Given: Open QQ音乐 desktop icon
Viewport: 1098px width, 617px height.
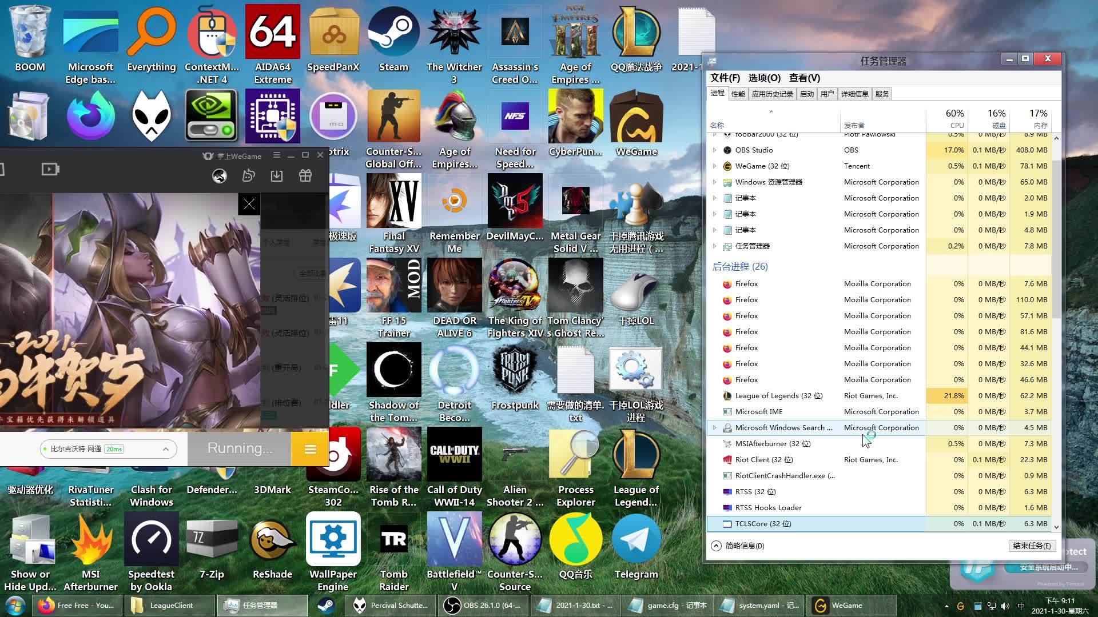Looking at the screenshot, I should tap(575, 547).
